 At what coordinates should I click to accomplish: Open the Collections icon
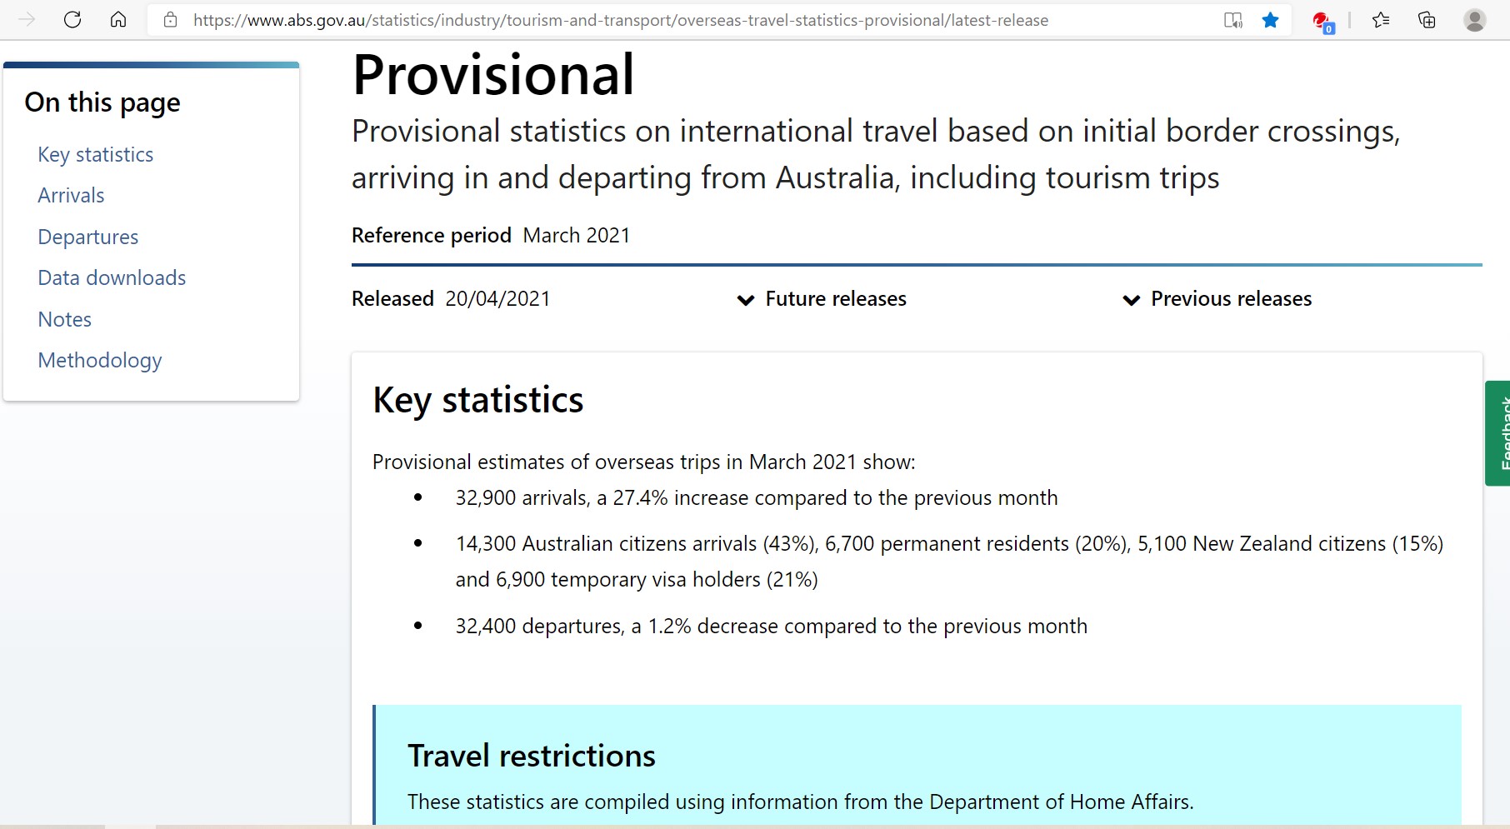tap(1427, 20)
